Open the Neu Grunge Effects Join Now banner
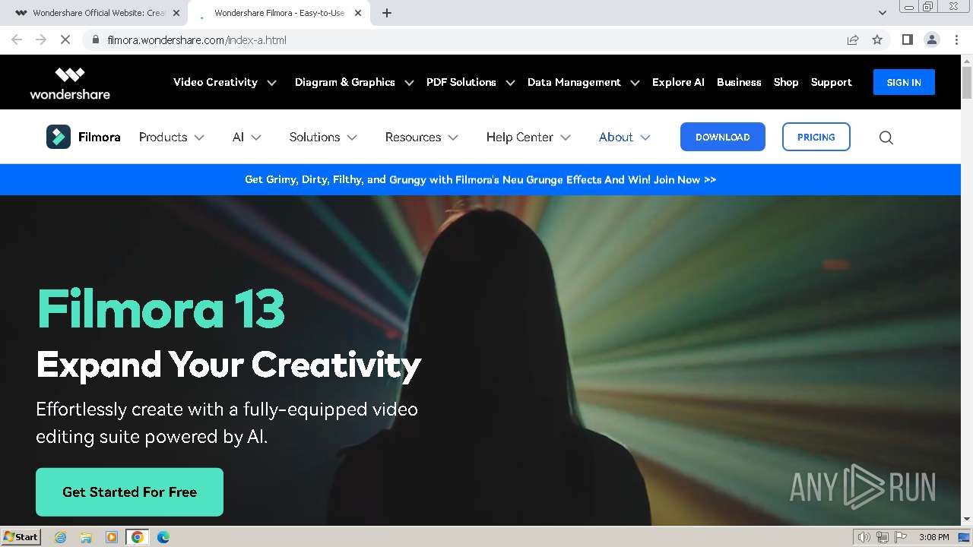Screen dimensions: 973x547 tap(480, 180)
